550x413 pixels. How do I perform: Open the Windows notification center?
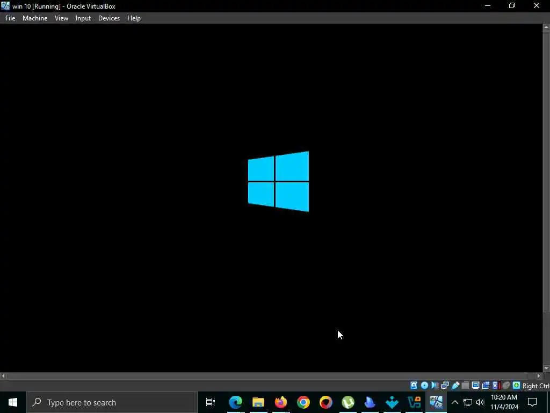(x=532, y=402)
